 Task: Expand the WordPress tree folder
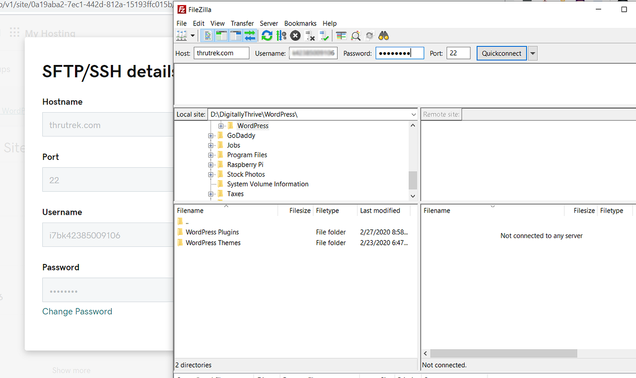(x=221, y=126)
